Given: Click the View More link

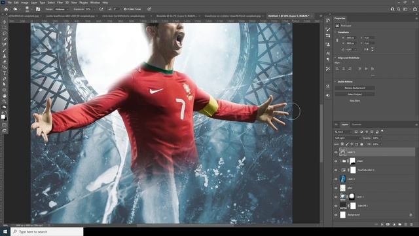Looking at the screenshot, I should coord(355,100).
